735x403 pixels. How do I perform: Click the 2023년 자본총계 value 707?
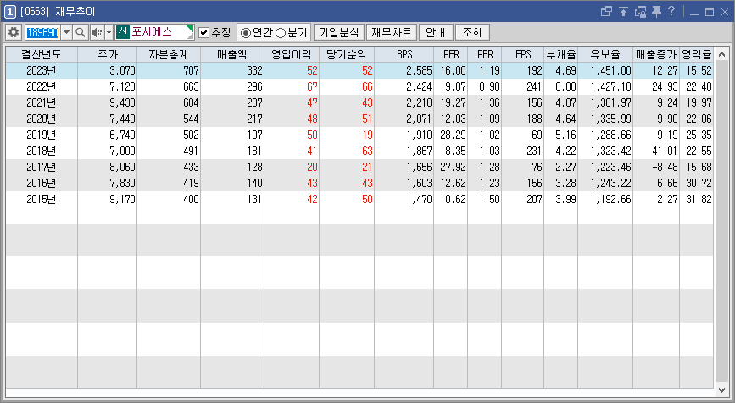191,70
